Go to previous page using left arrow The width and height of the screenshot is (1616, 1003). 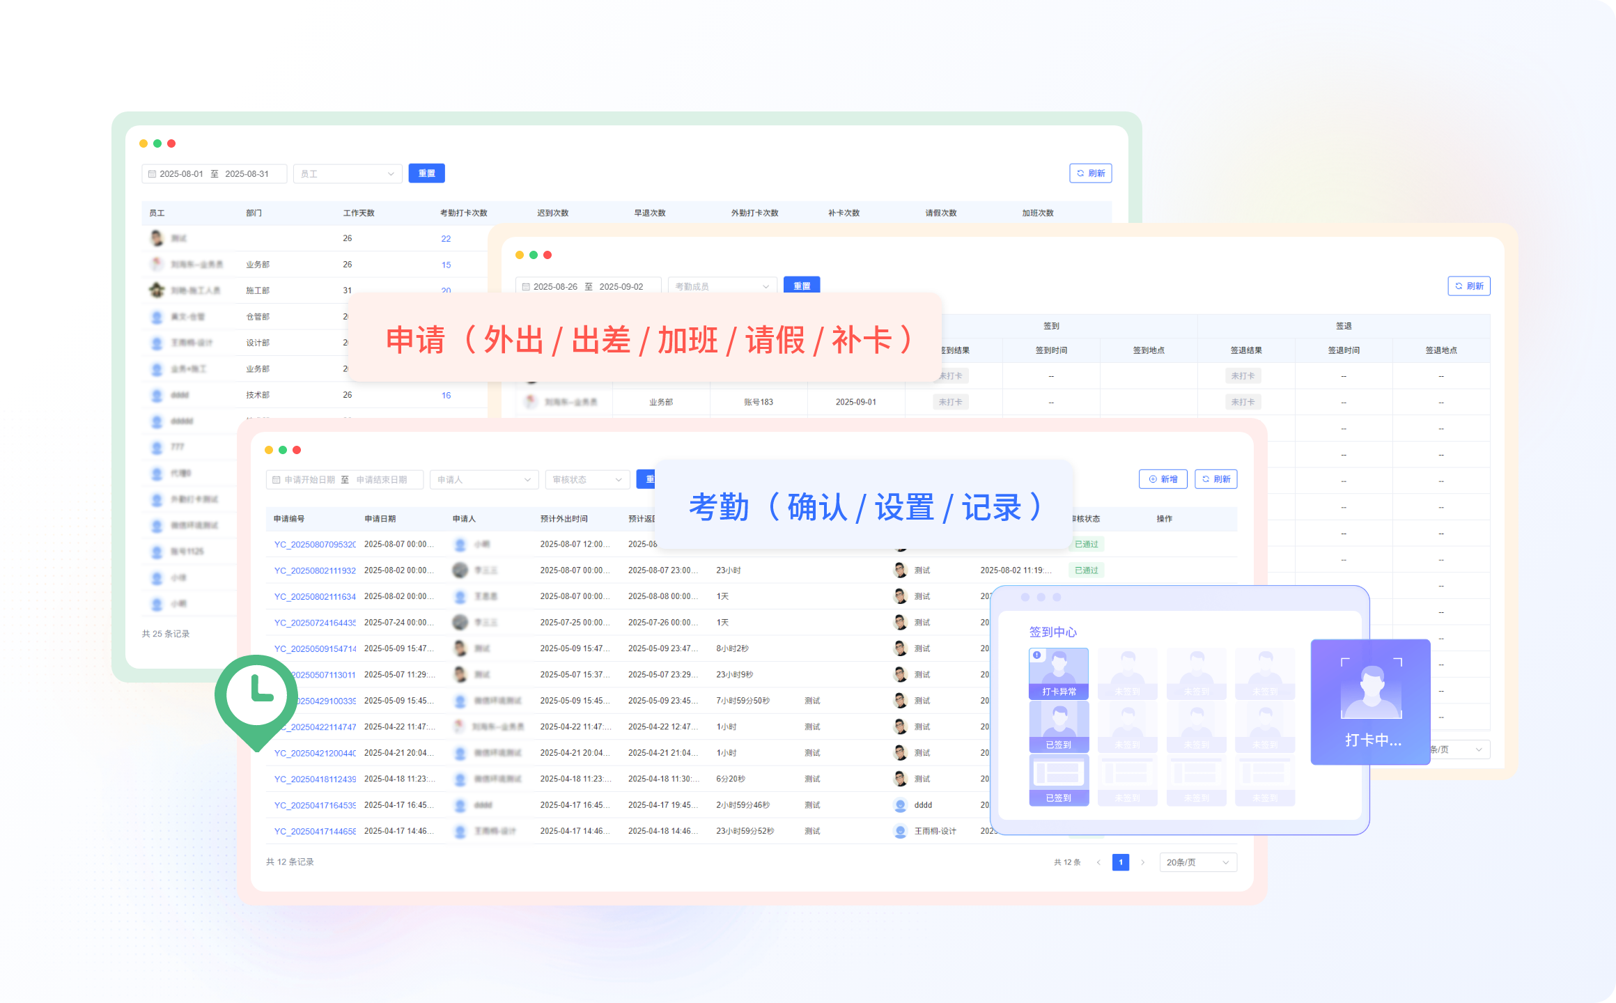pyautogui.click(x=1098, y=862)
